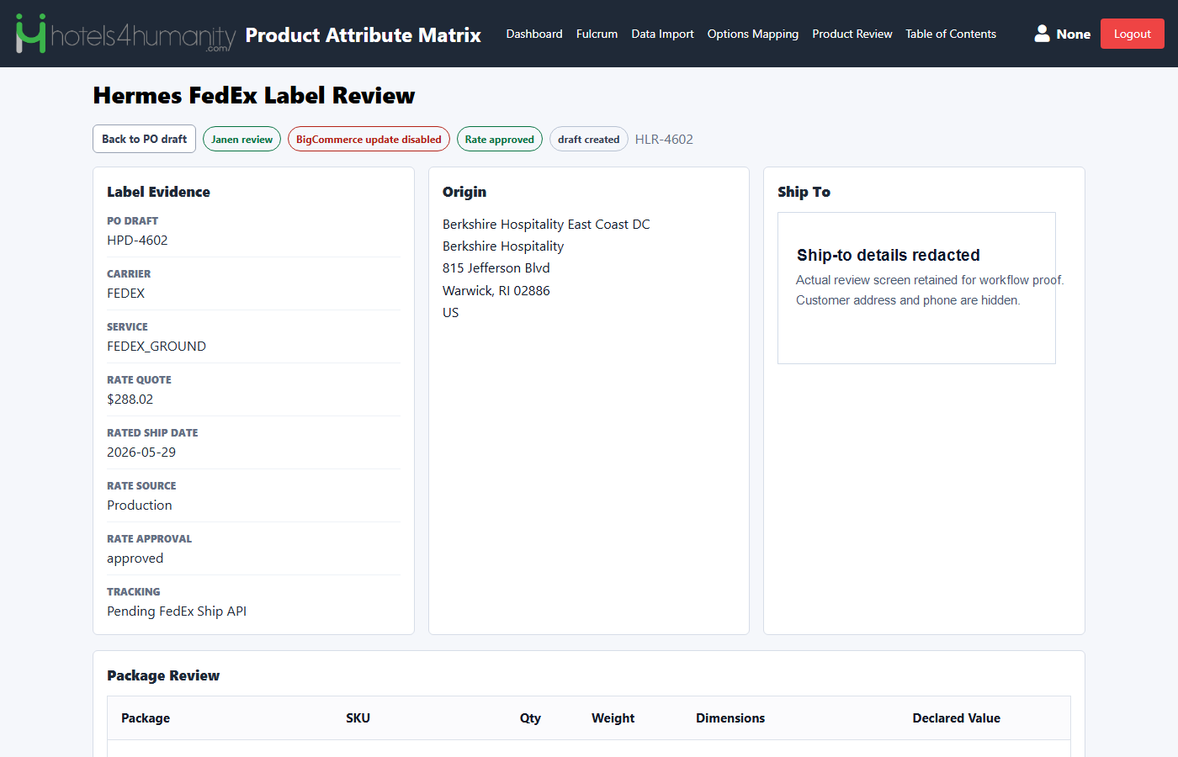This screenshot has width=1178, height=757.
Task: Click the Declared Value column header
Action: click(x=957, y=718)
